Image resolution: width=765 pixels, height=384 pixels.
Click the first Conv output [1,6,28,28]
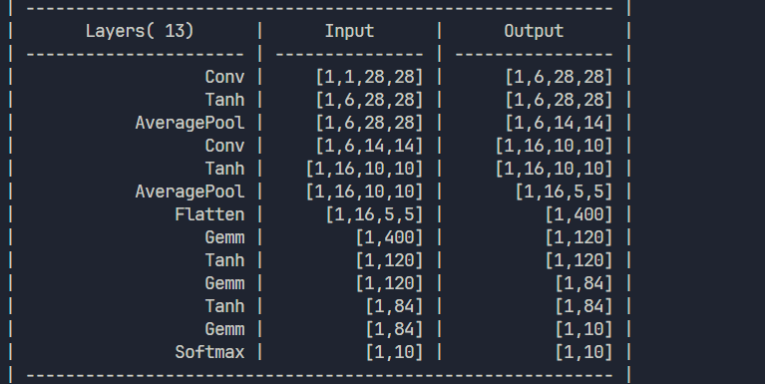[x=559, y=77]
